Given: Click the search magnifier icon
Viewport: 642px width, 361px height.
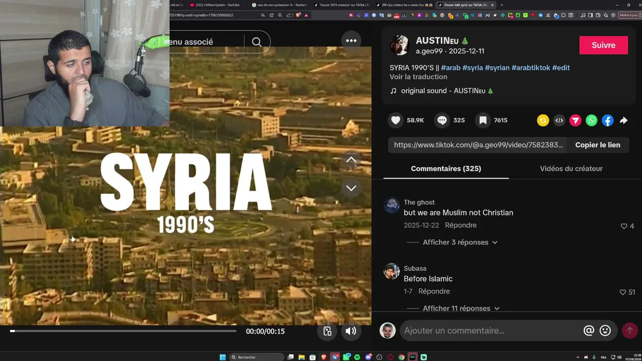Looking at the screenshot, I should pyautogui.click(x=257, y=42).
